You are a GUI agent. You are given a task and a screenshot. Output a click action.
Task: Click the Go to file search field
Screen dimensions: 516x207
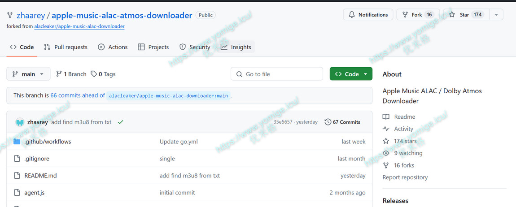pyautogui.click(x=277, y=74)
